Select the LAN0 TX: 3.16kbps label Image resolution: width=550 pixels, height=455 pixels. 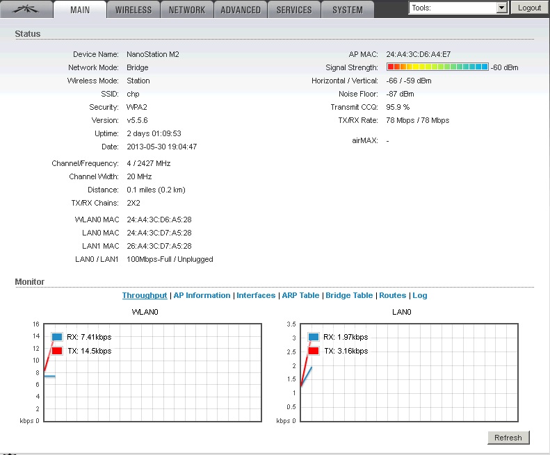346,351
